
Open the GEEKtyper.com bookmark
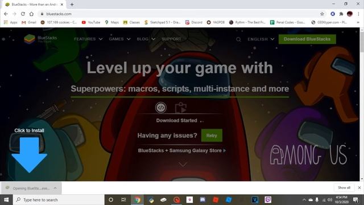(329, 22)
